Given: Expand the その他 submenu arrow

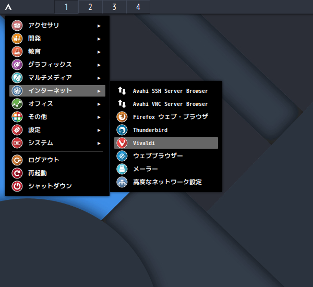Looking at the screenshot, I should [99, 117].
